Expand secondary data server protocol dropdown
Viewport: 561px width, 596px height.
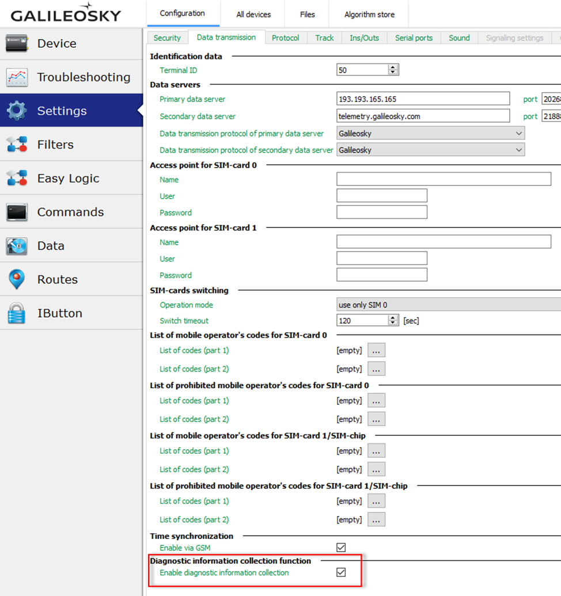click(x=431, y=150)
